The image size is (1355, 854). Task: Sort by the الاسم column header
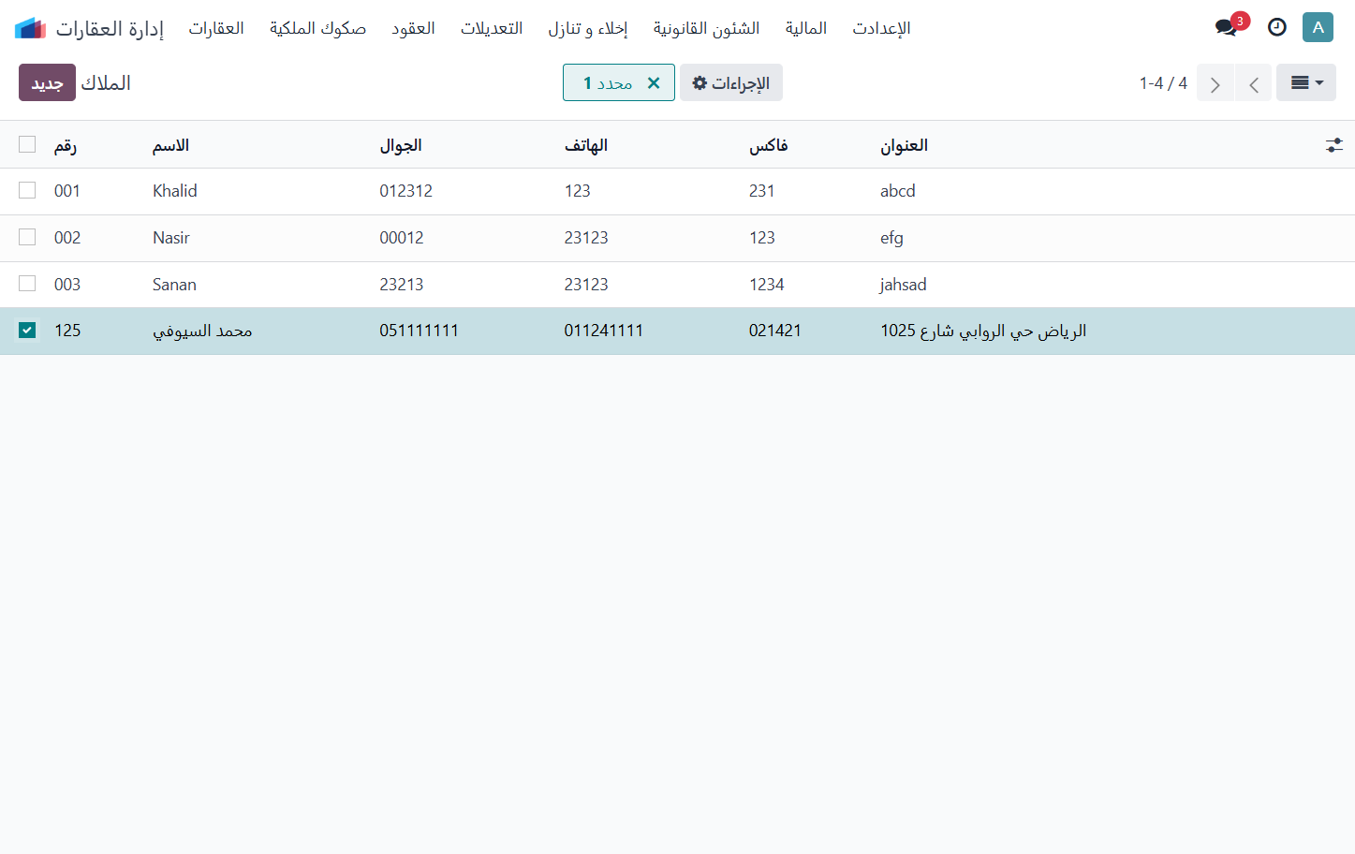point(170,145)
